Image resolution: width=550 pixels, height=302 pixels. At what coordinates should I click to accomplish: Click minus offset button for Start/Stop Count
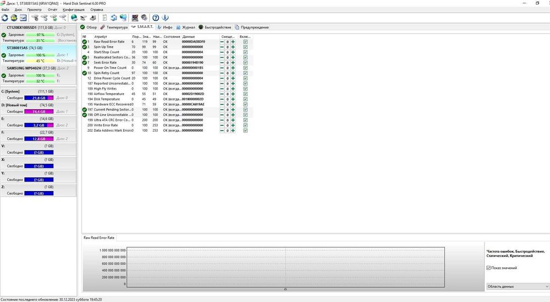click(x=222, y=52)
